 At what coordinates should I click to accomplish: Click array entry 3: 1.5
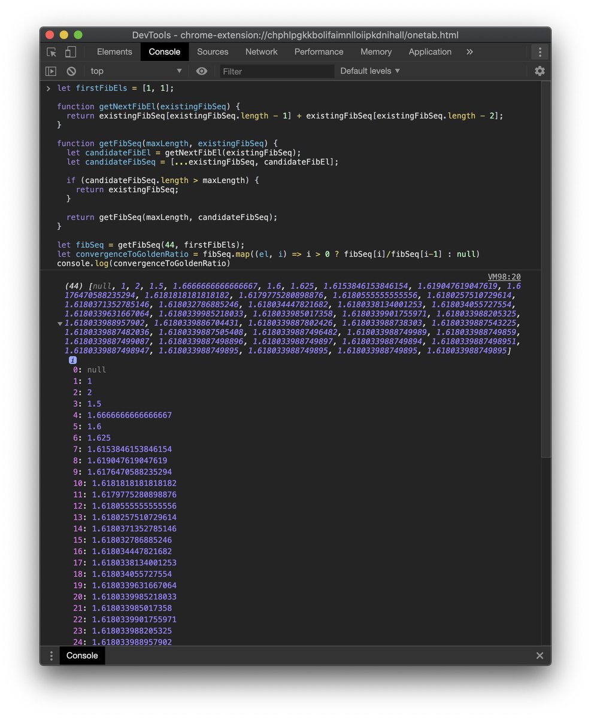click(87, 404)
